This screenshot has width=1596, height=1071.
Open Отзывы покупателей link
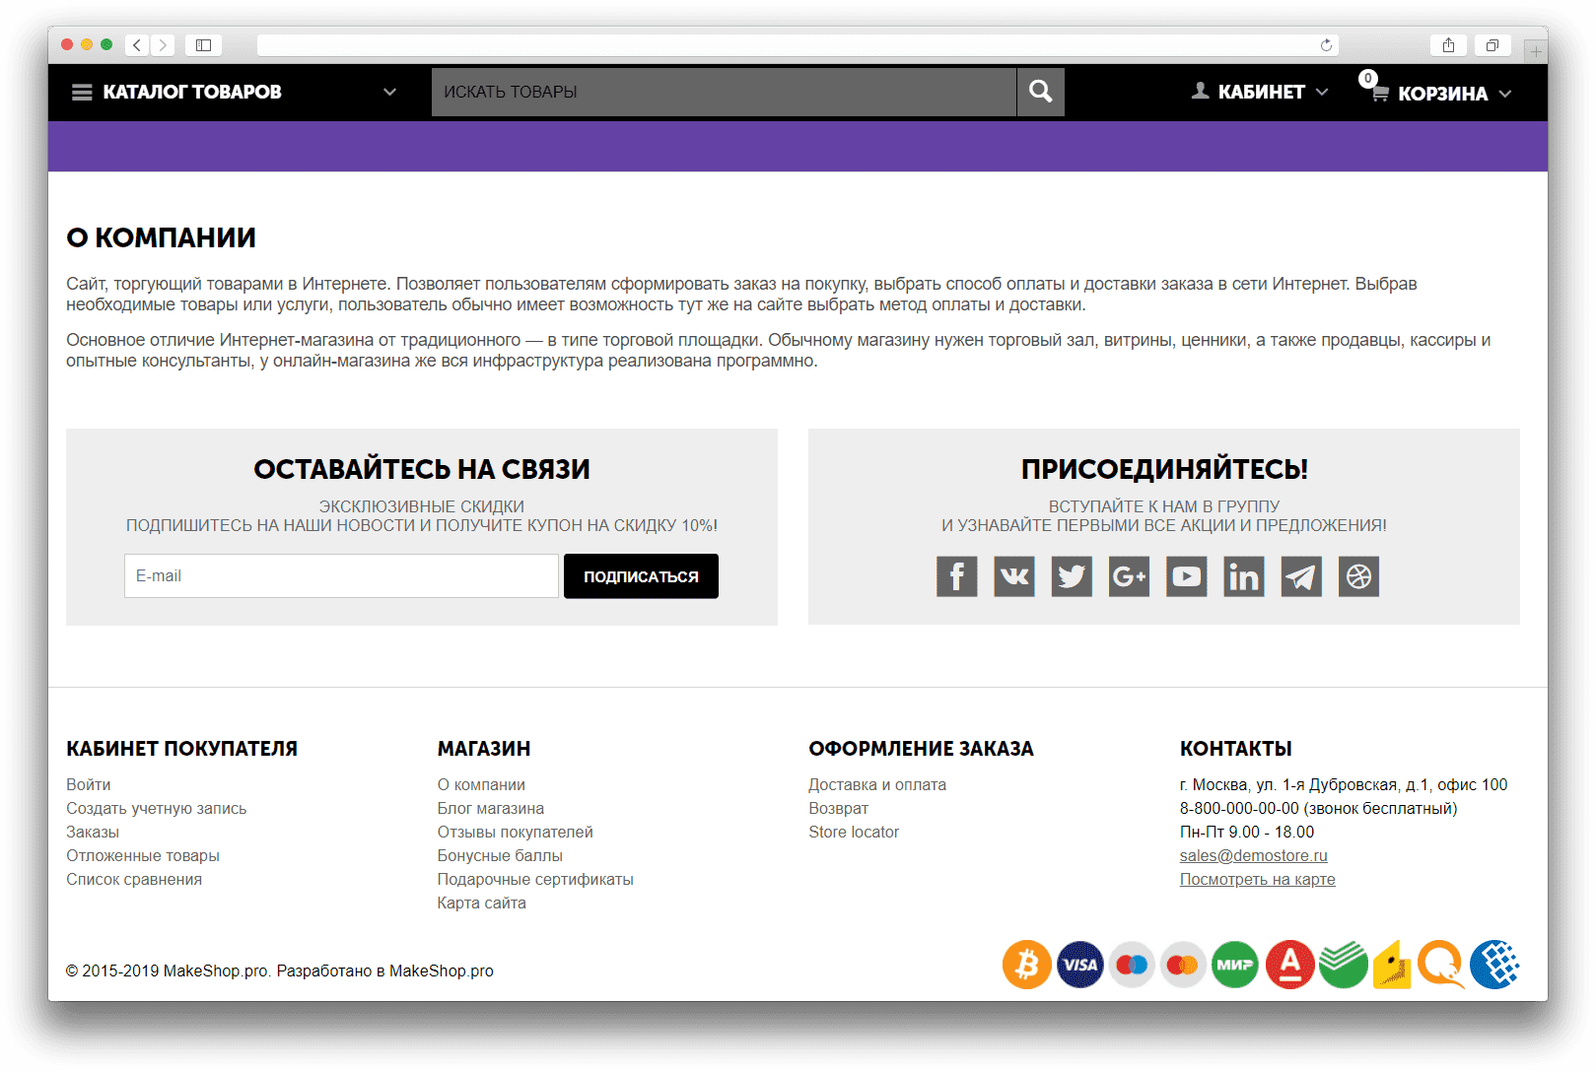tap(516, 832)
